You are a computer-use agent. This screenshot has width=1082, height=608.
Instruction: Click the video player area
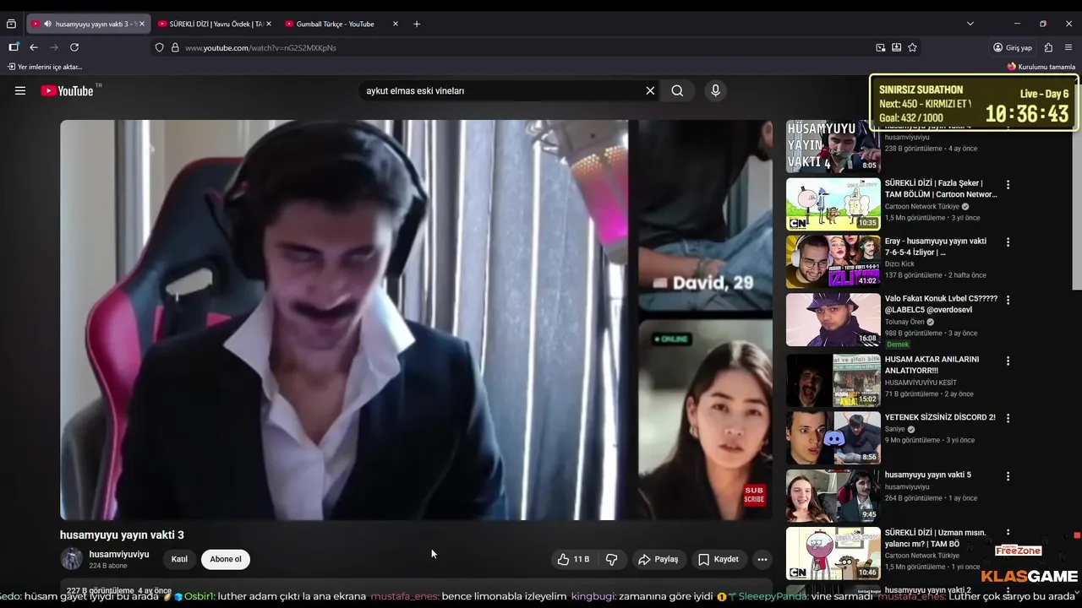coord(416,320)
